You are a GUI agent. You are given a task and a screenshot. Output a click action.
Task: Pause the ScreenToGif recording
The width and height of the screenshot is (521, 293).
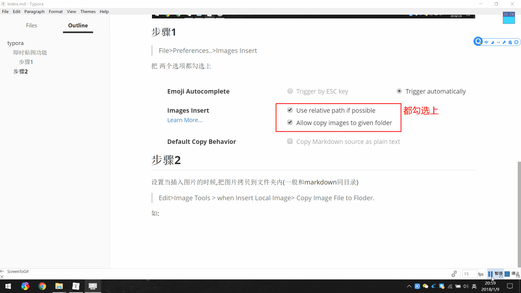click(495, 274)
